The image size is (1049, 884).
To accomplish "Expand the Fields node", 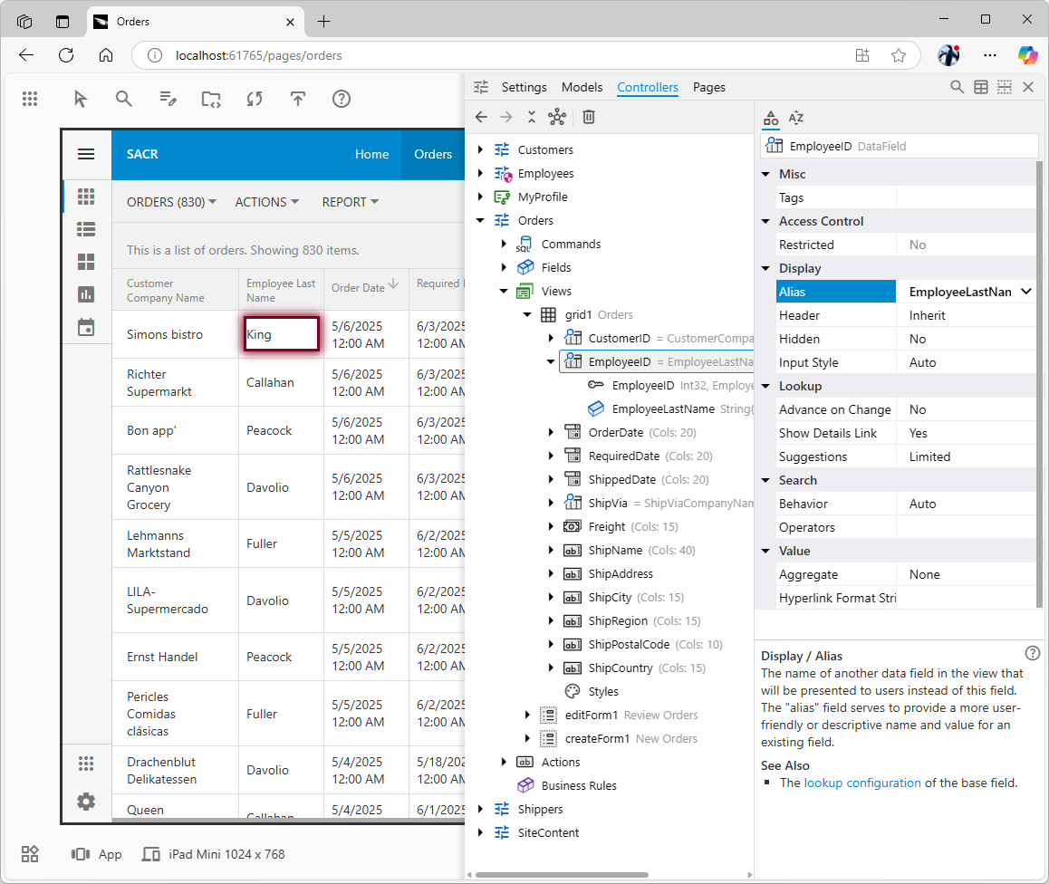I will [x=504, y=267].
